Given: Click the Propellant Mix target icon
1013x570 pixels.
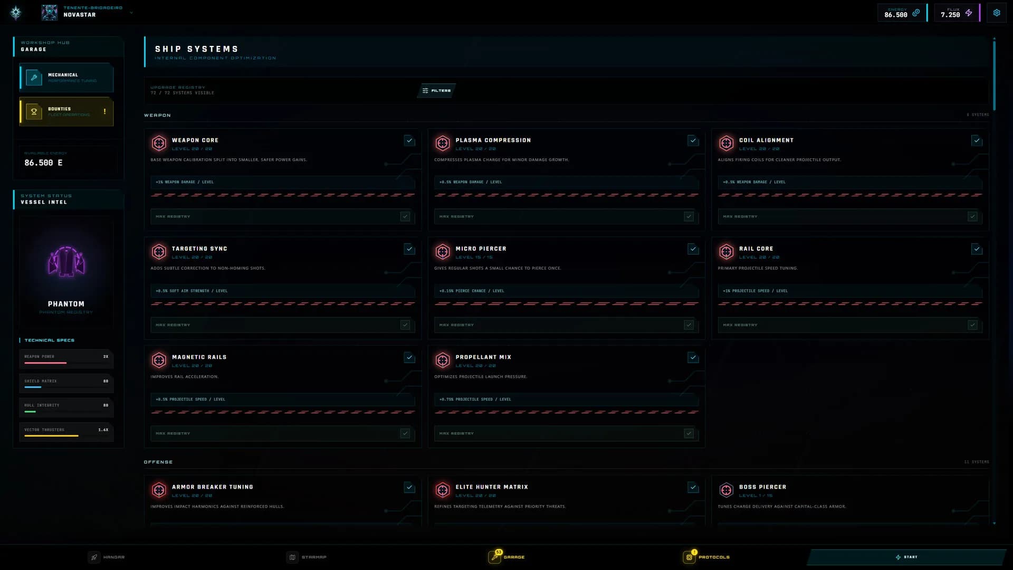Looking at the screenshot, I should pos(443,360).
